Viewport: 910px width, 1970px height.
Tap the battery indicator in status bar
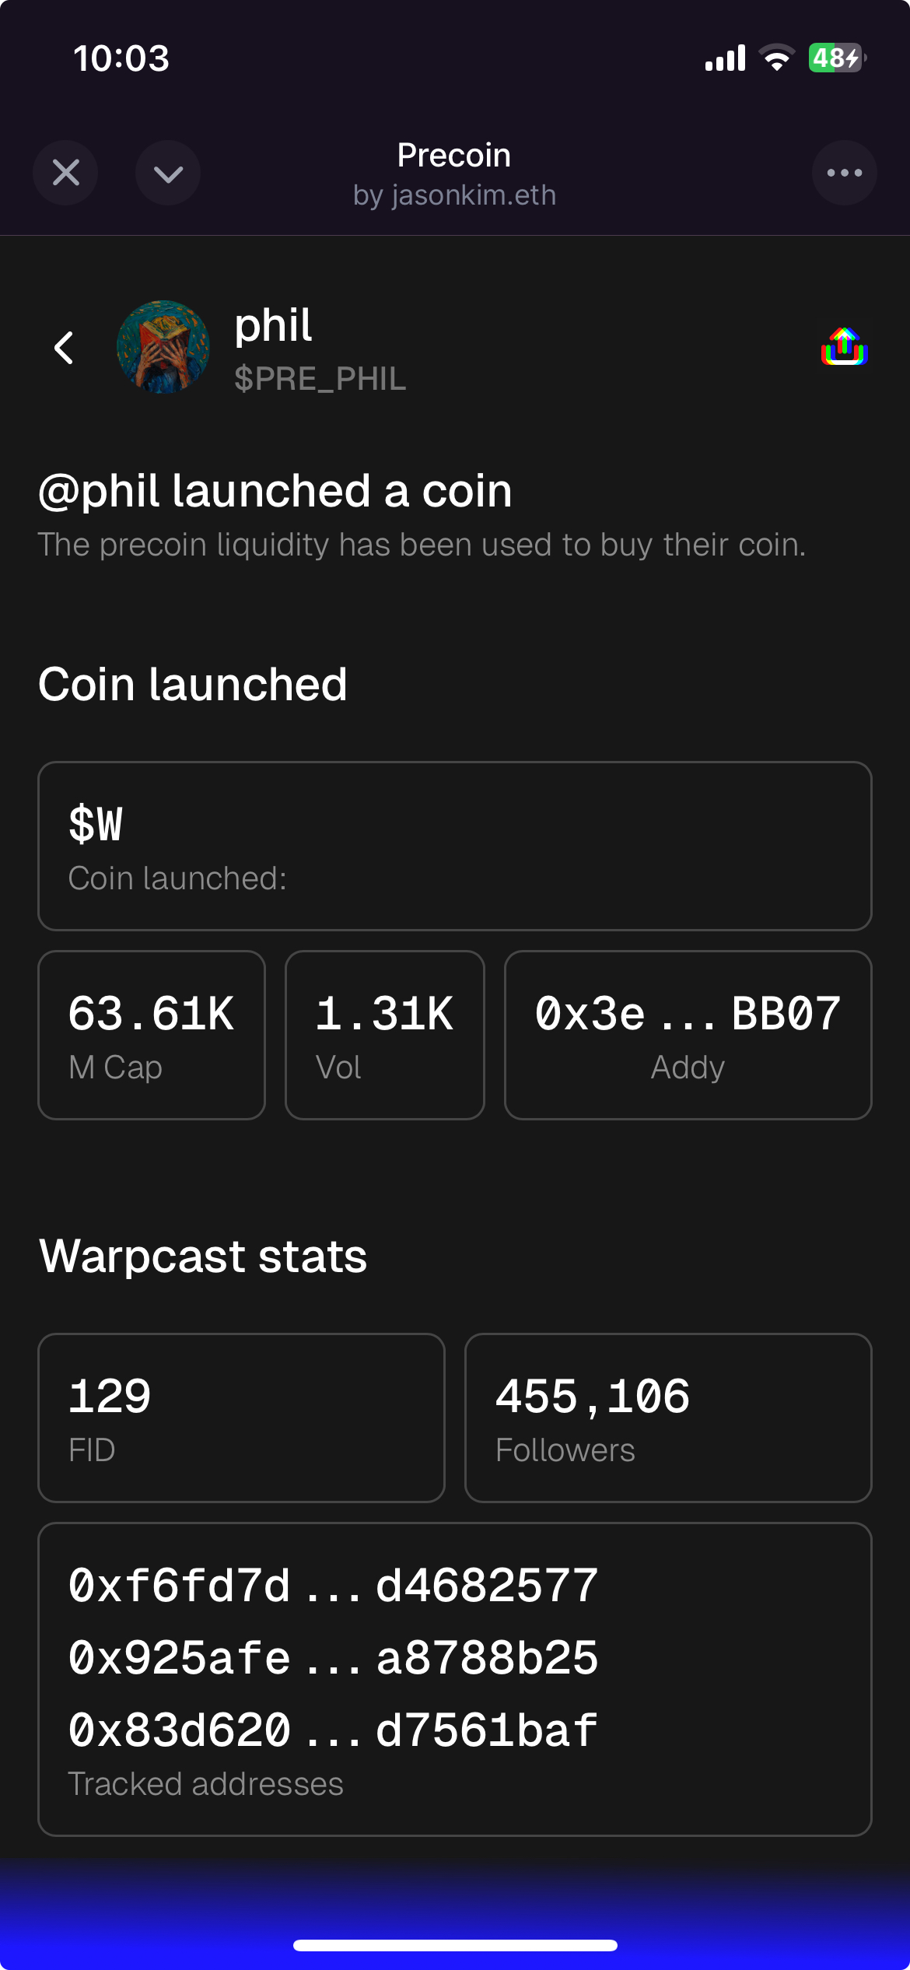(x=837, y=58)
